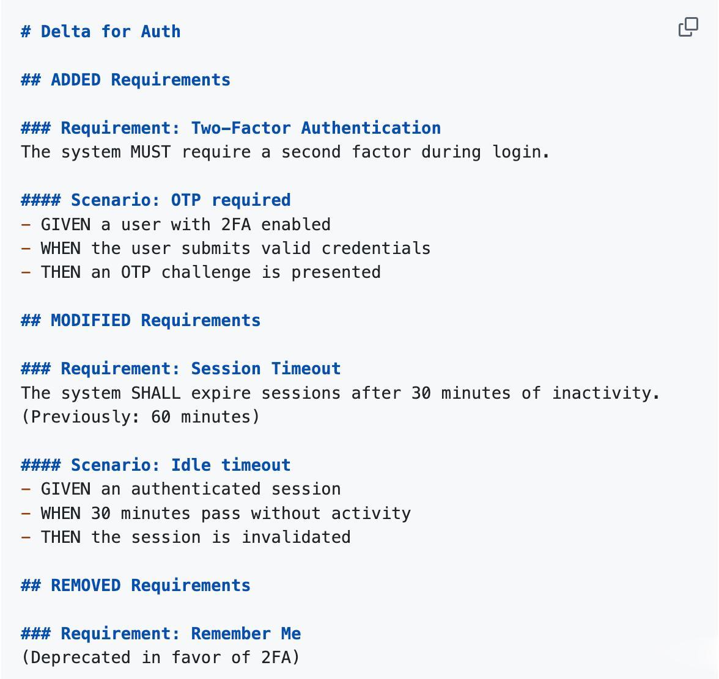The image size is (719, 679).
Task: Click the '## ADDED Requirements' heading
Action: (126, 80)
